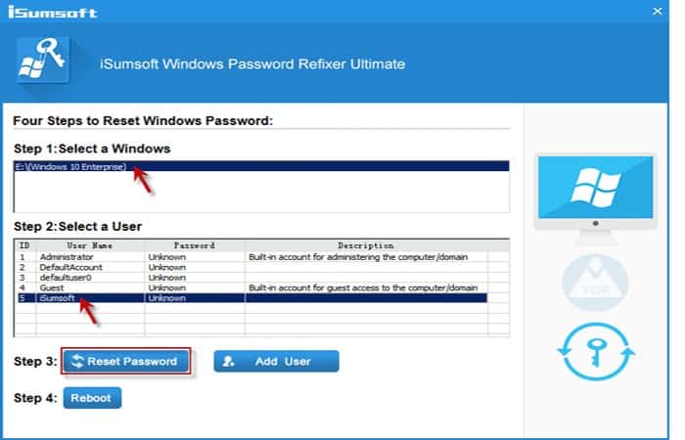Select the iSumsoft user row
The image size is (685, 440).
click(252, 298)
